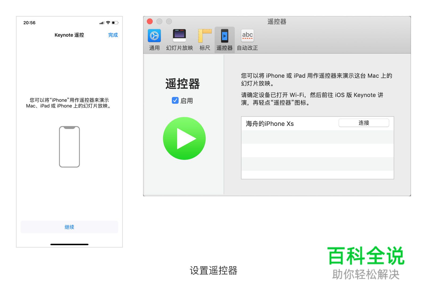
Task: Click the home indicator bar on iPhone
Action: [x=69, y=244]
